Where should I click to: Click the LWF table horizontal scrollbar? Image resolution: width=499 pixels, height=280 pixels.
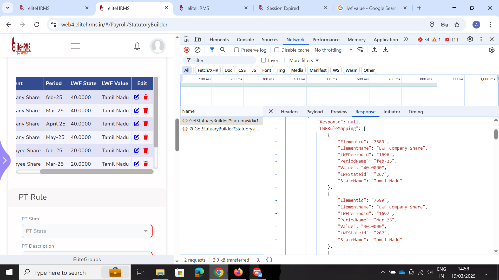[96, 172]
